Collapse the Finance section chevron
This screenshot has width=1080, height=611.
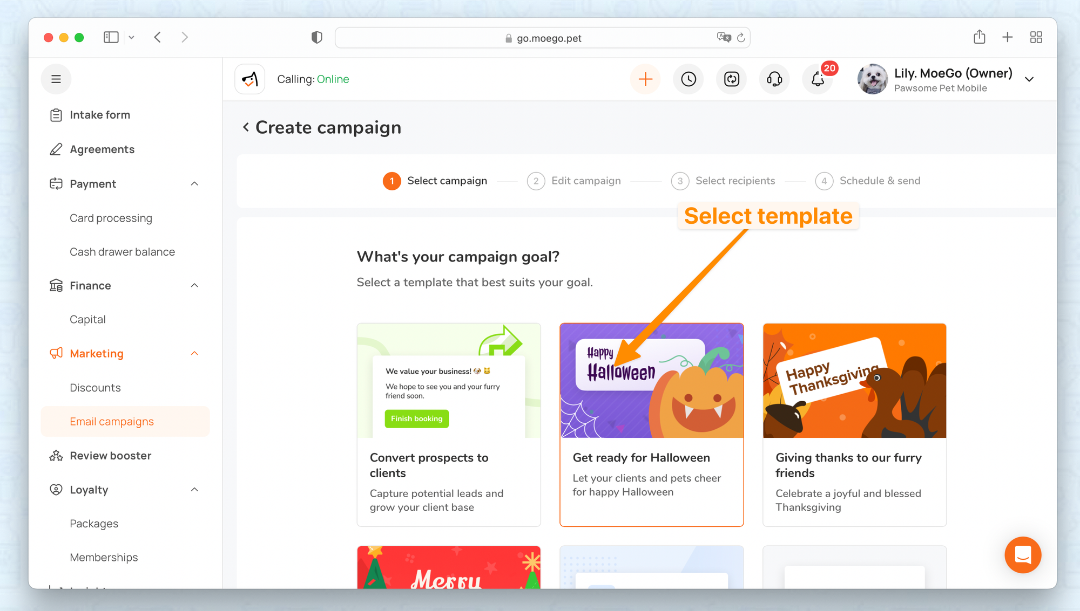point(194,285)
